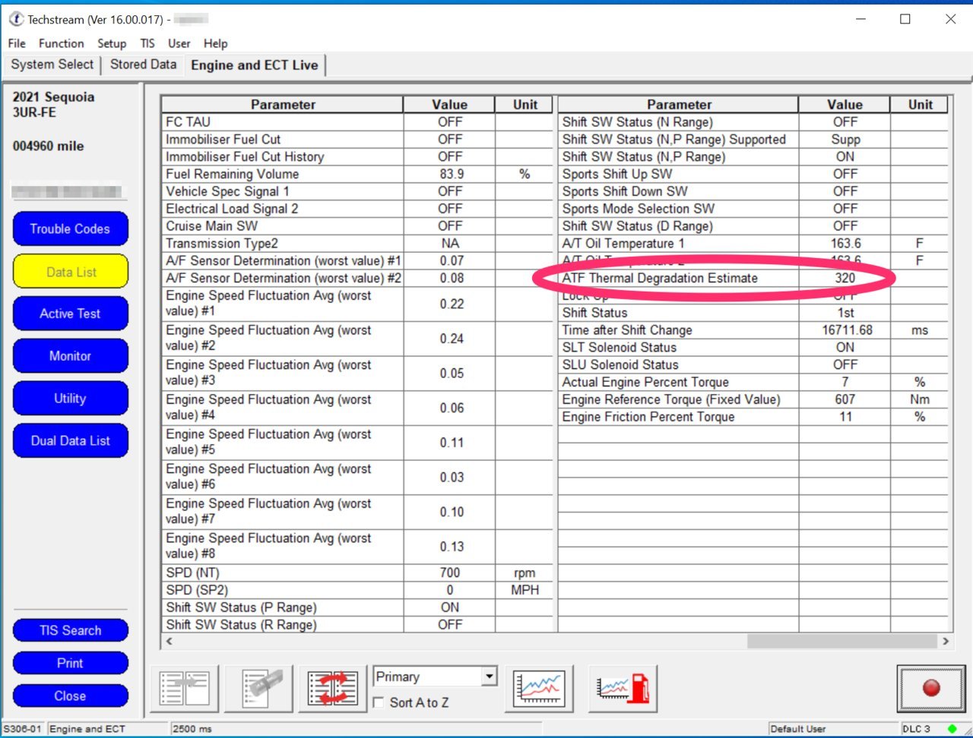Click the left table Value column header
Screen dimensions: 973x738
tap(449, 105)
